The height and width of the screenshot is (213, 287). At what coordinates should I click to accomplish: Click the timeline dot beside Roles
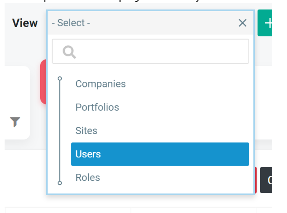[x=59, y=184]
